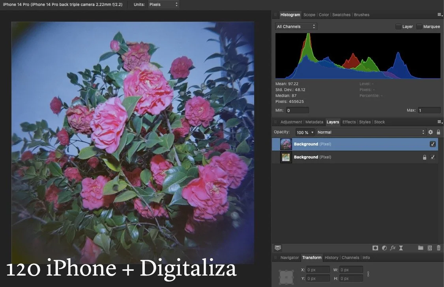
Task: Open the All Channels dropdown
Action: pyautogui.click(x=296, y=26)
